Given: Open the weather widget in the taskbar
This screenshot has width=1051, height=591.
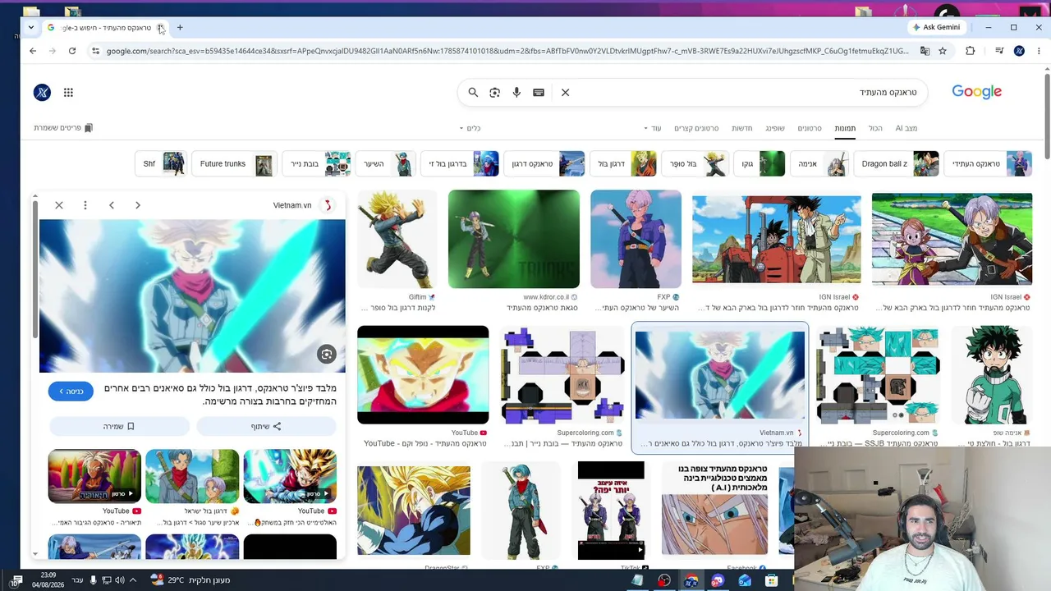Looking at the screenshot, I should click(x=190, y=580).
